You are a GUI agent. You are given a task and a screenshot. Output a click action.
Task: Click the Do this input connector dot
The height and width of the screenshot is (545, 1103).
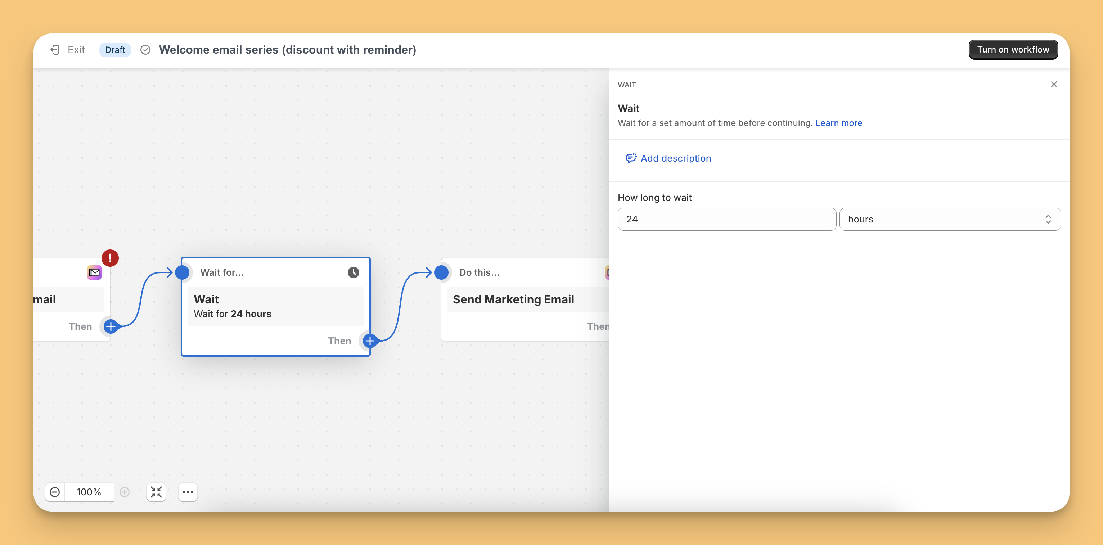(x=441, y=272)
